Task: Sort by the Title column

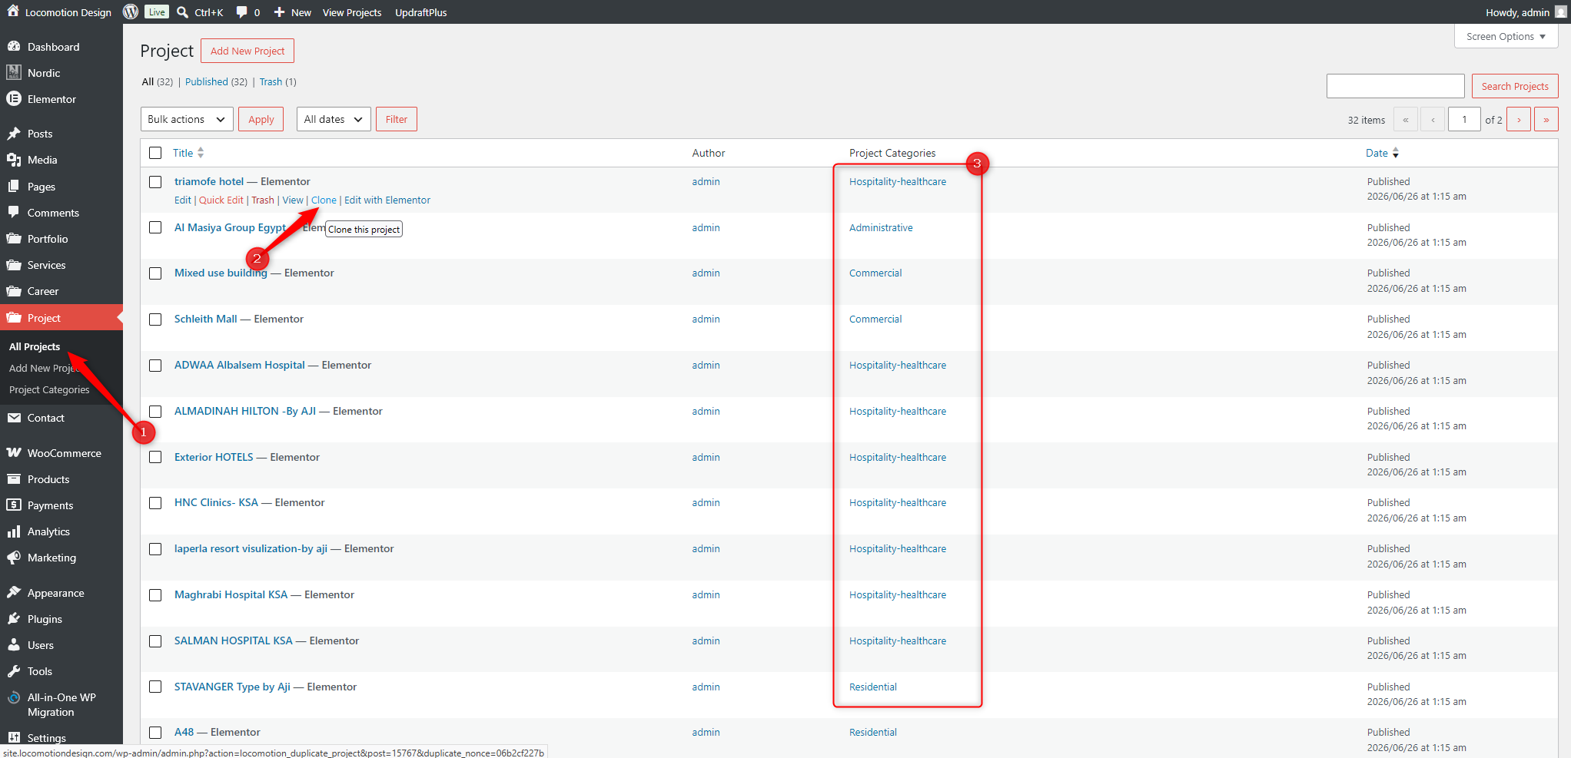Action: point(188,153)
